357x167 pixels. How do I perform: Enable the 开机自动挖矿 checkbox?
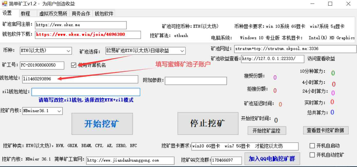312,155
